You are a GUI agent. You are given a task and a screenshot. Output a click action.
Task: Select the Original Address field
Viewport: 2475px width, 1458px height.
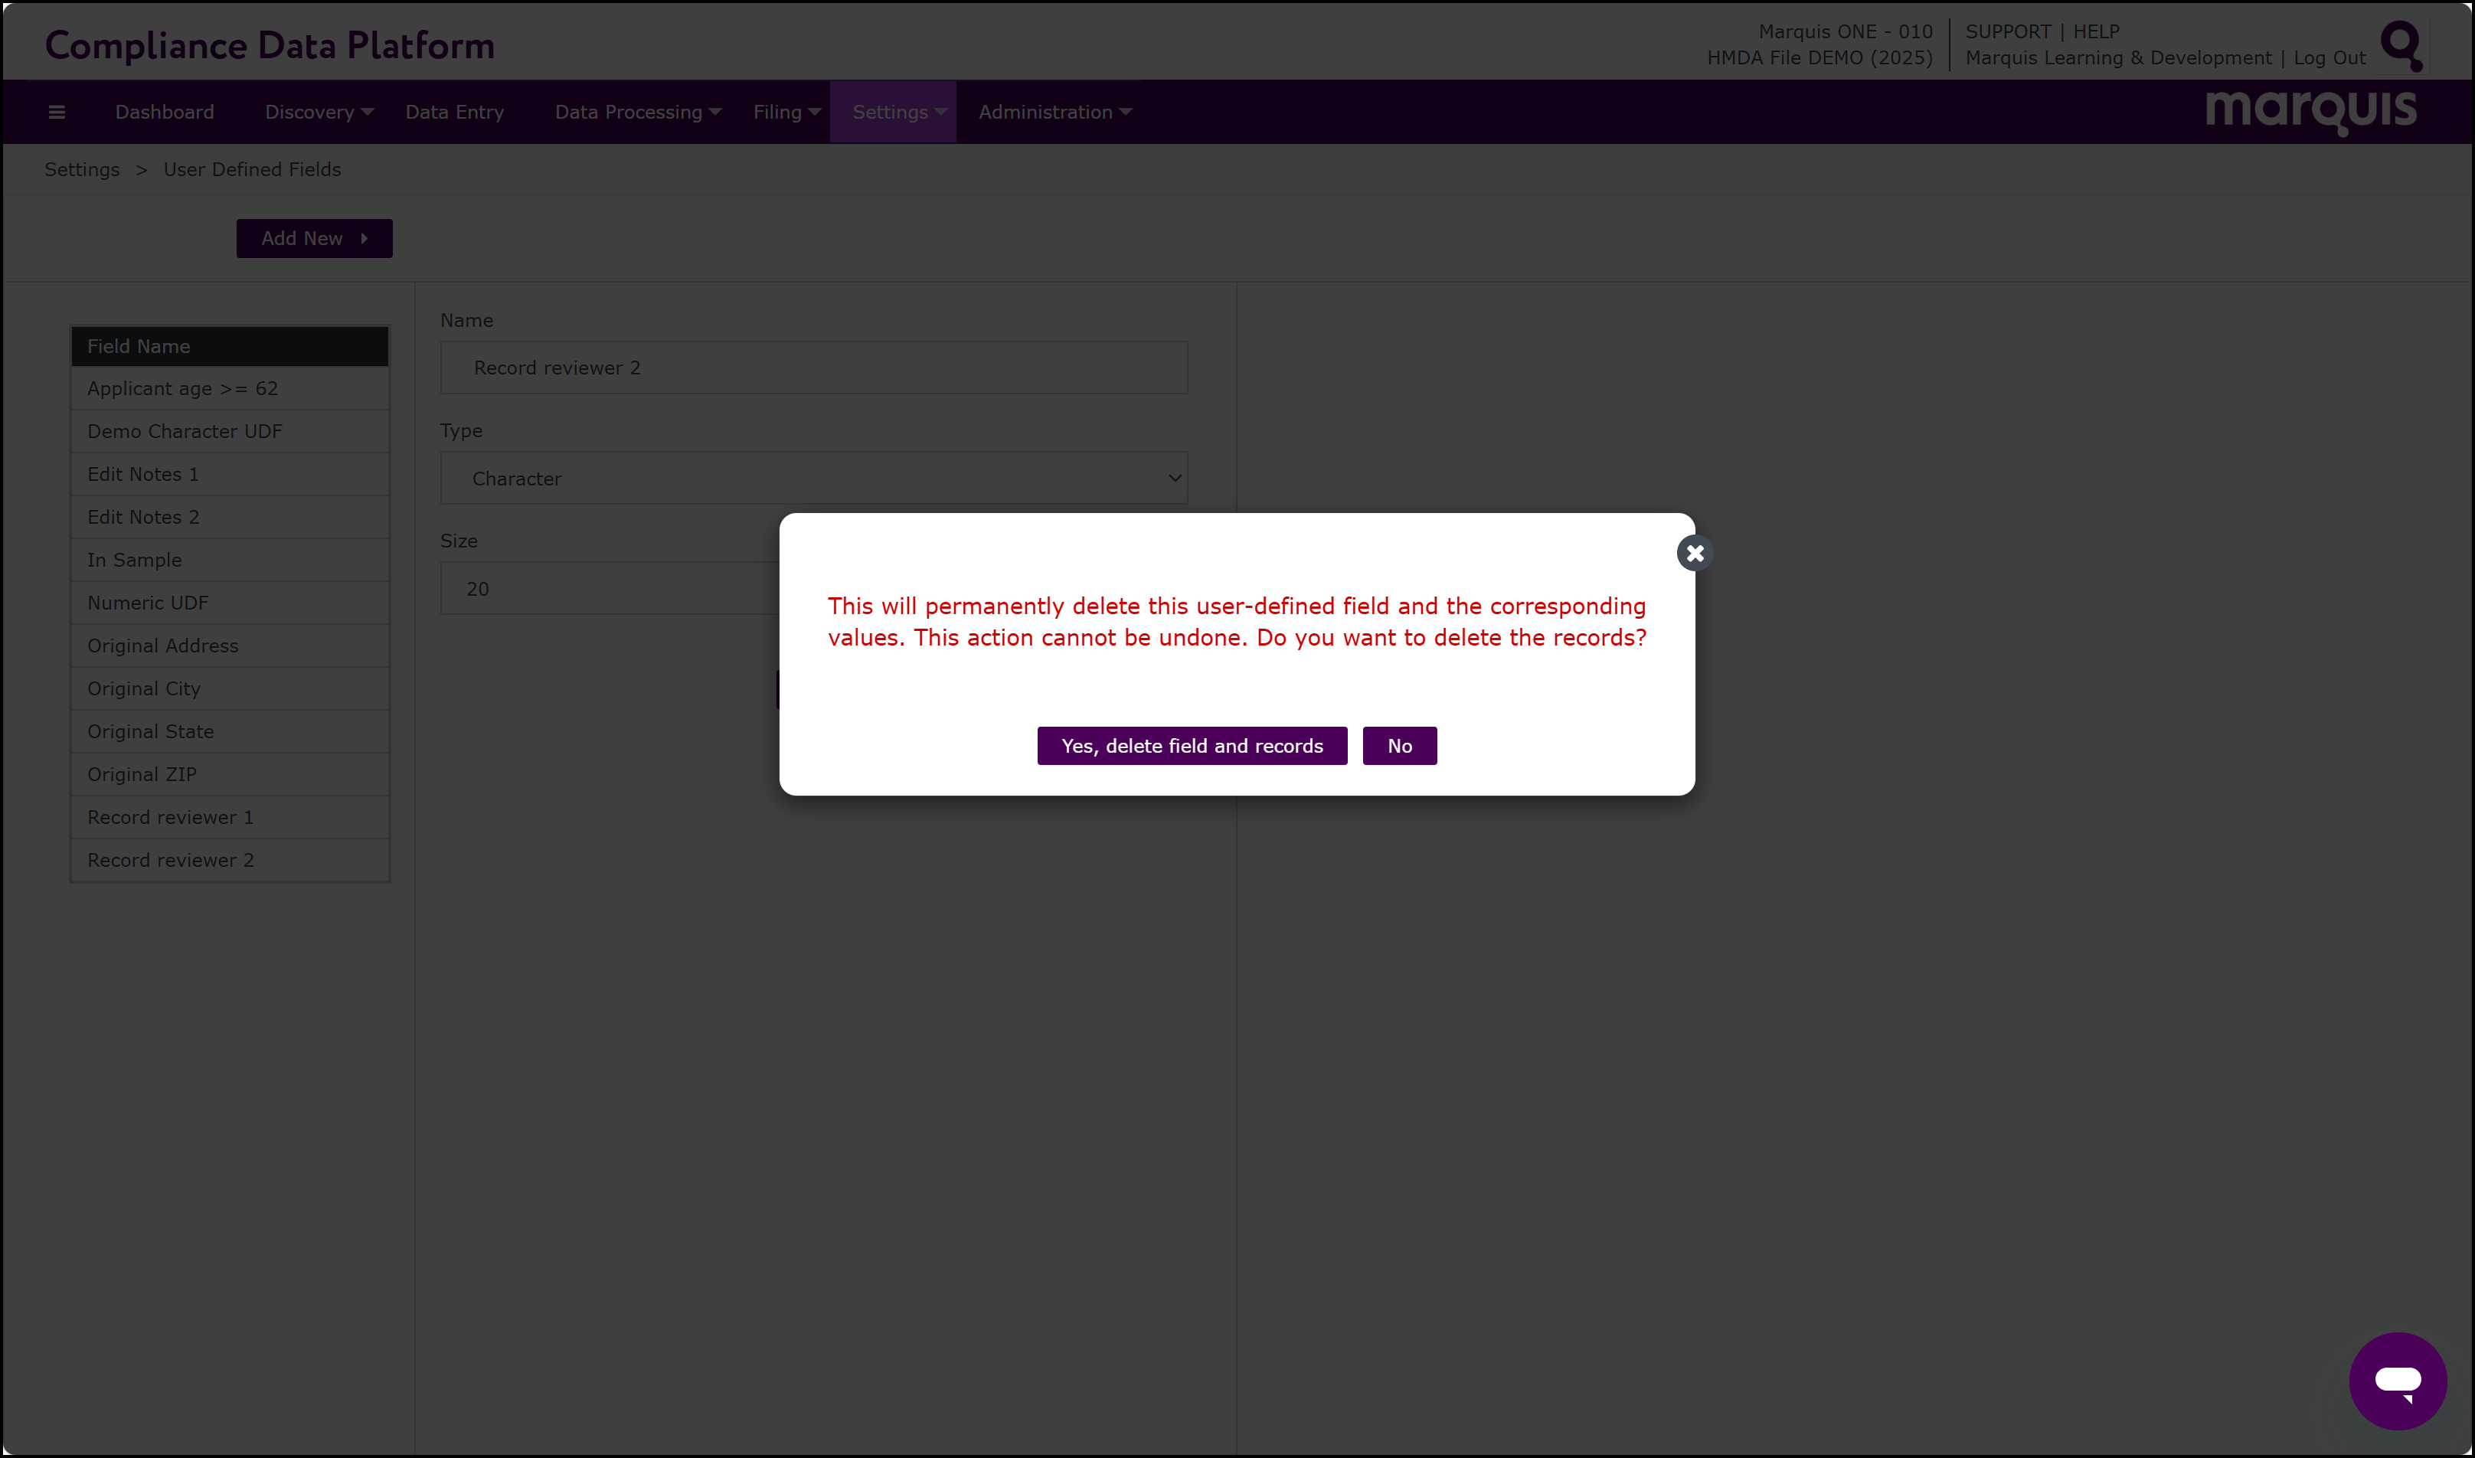[230, 646]
